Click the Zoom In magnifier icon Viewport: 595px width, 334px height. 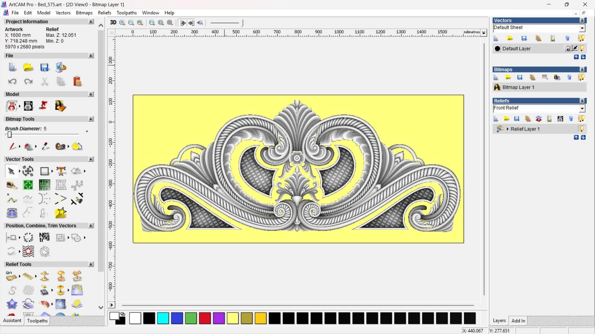pyautogui.click(x=122, y=23)
